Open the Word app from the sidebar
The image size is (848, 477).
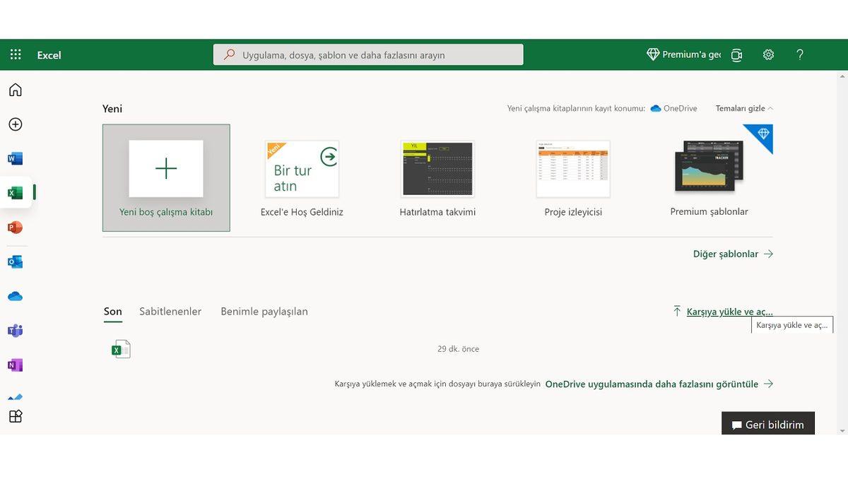pyautogui.click(x=15, y=158)
